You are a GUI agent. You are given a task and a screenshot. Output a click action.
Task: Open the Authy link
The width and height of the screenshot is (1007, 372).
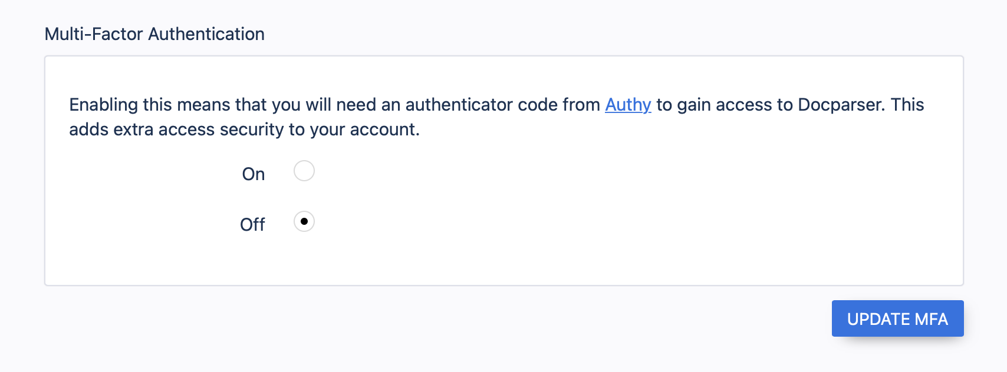tap(628, 105)
